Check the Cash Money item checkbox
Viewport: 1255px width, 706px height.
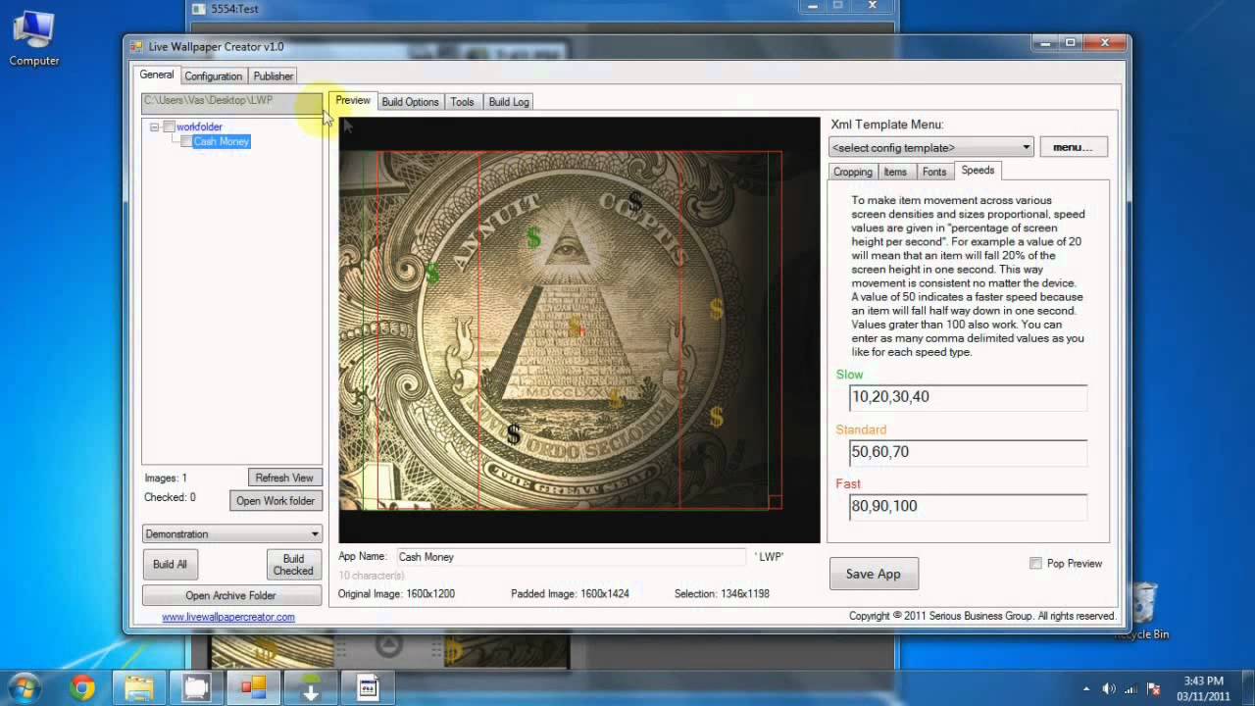pyautogui.click(x=185, y=141)
